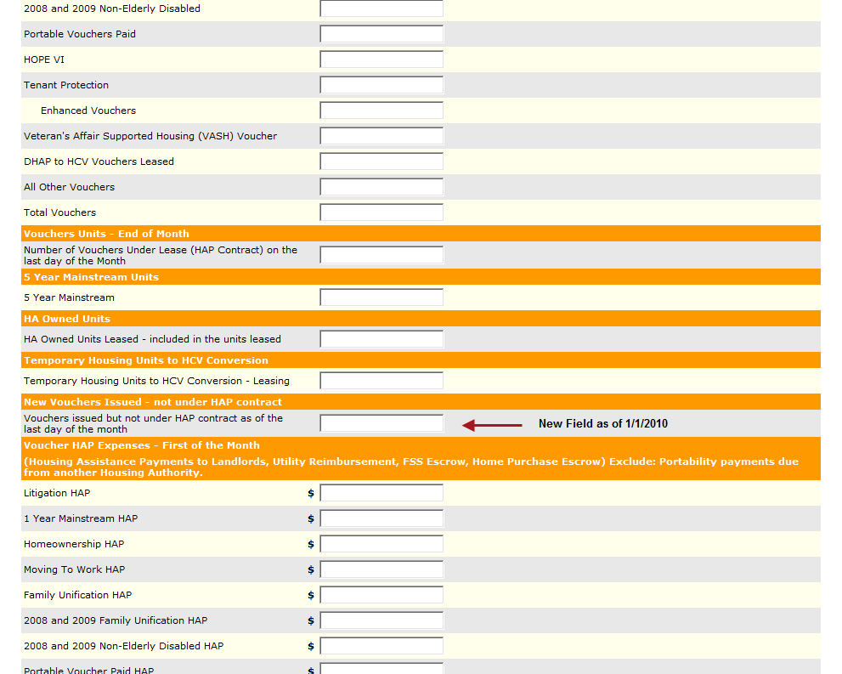This screenshot has width=842, height=674.
Task: Focus the Vouchers Under Lease on last day field
Action: [x=381, y=255]
